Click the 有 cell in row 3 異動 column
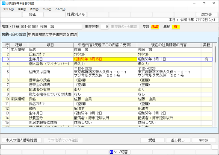Screen dimensions: 219x155 click(x=207, y=59)
